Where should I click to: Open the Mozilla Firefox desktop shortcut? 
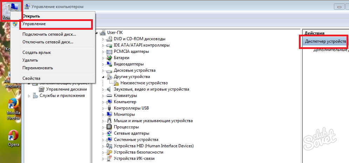pos(14,105)
